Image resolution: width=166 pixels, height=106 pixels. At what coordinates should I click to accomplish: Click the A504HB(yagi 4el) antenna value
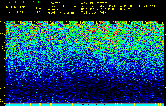click(x=93, y=12)
